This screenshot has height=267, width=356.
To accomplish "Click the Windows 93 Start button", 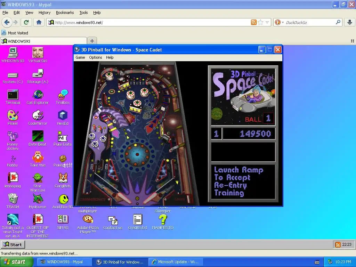I will 13,244.
